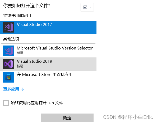Choose Microsoft Visual Studio Version Selector

point(48,51)
